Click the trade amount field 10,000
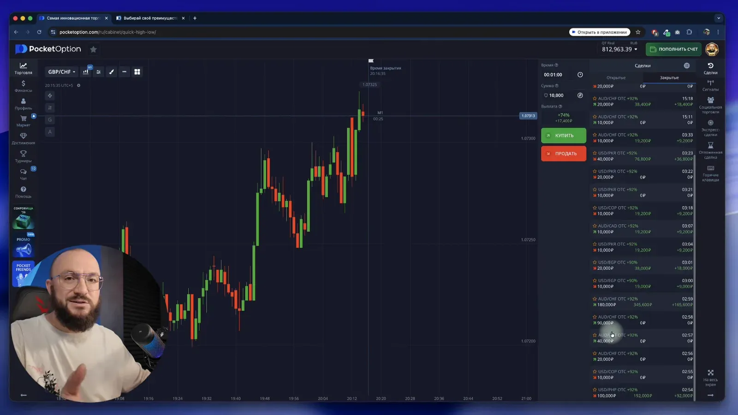 point(563,95)
